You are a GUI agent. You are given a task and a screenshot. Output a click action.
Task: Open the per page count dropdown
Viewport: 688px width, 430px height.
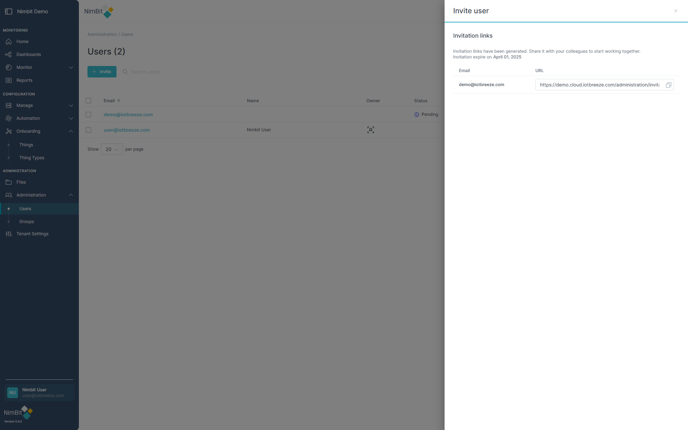[x=111, y=149]
